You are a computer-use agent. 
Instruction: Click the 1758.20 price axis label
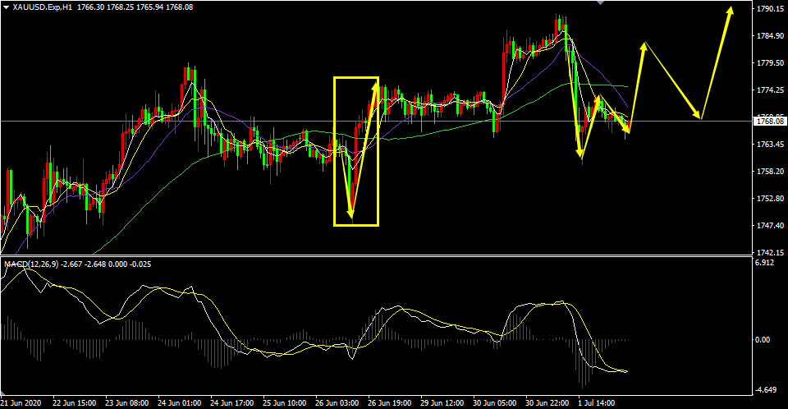[771, 172]
